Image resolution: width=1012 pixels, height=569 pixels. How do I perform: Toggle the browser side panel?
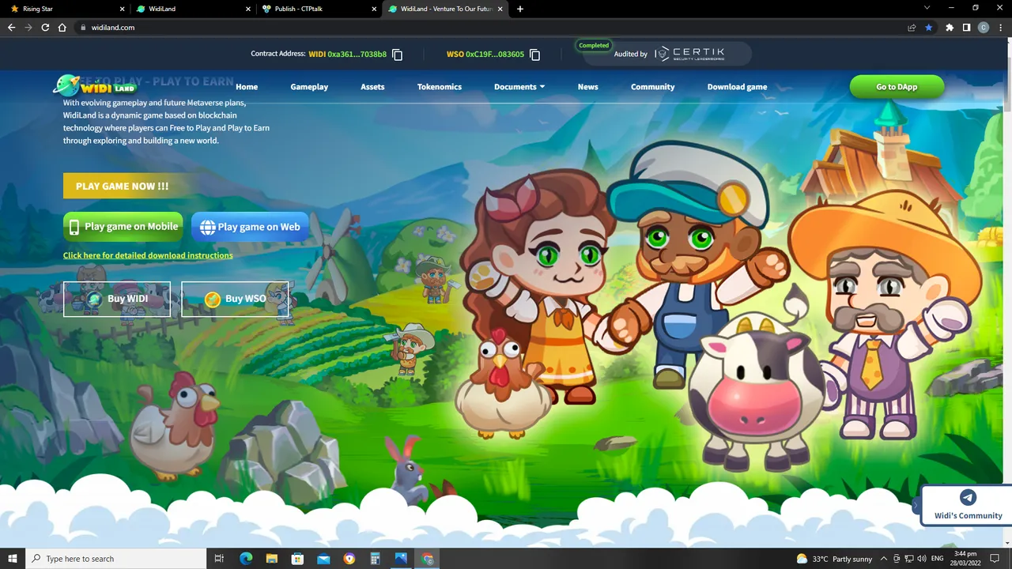[x=966, y=27]
